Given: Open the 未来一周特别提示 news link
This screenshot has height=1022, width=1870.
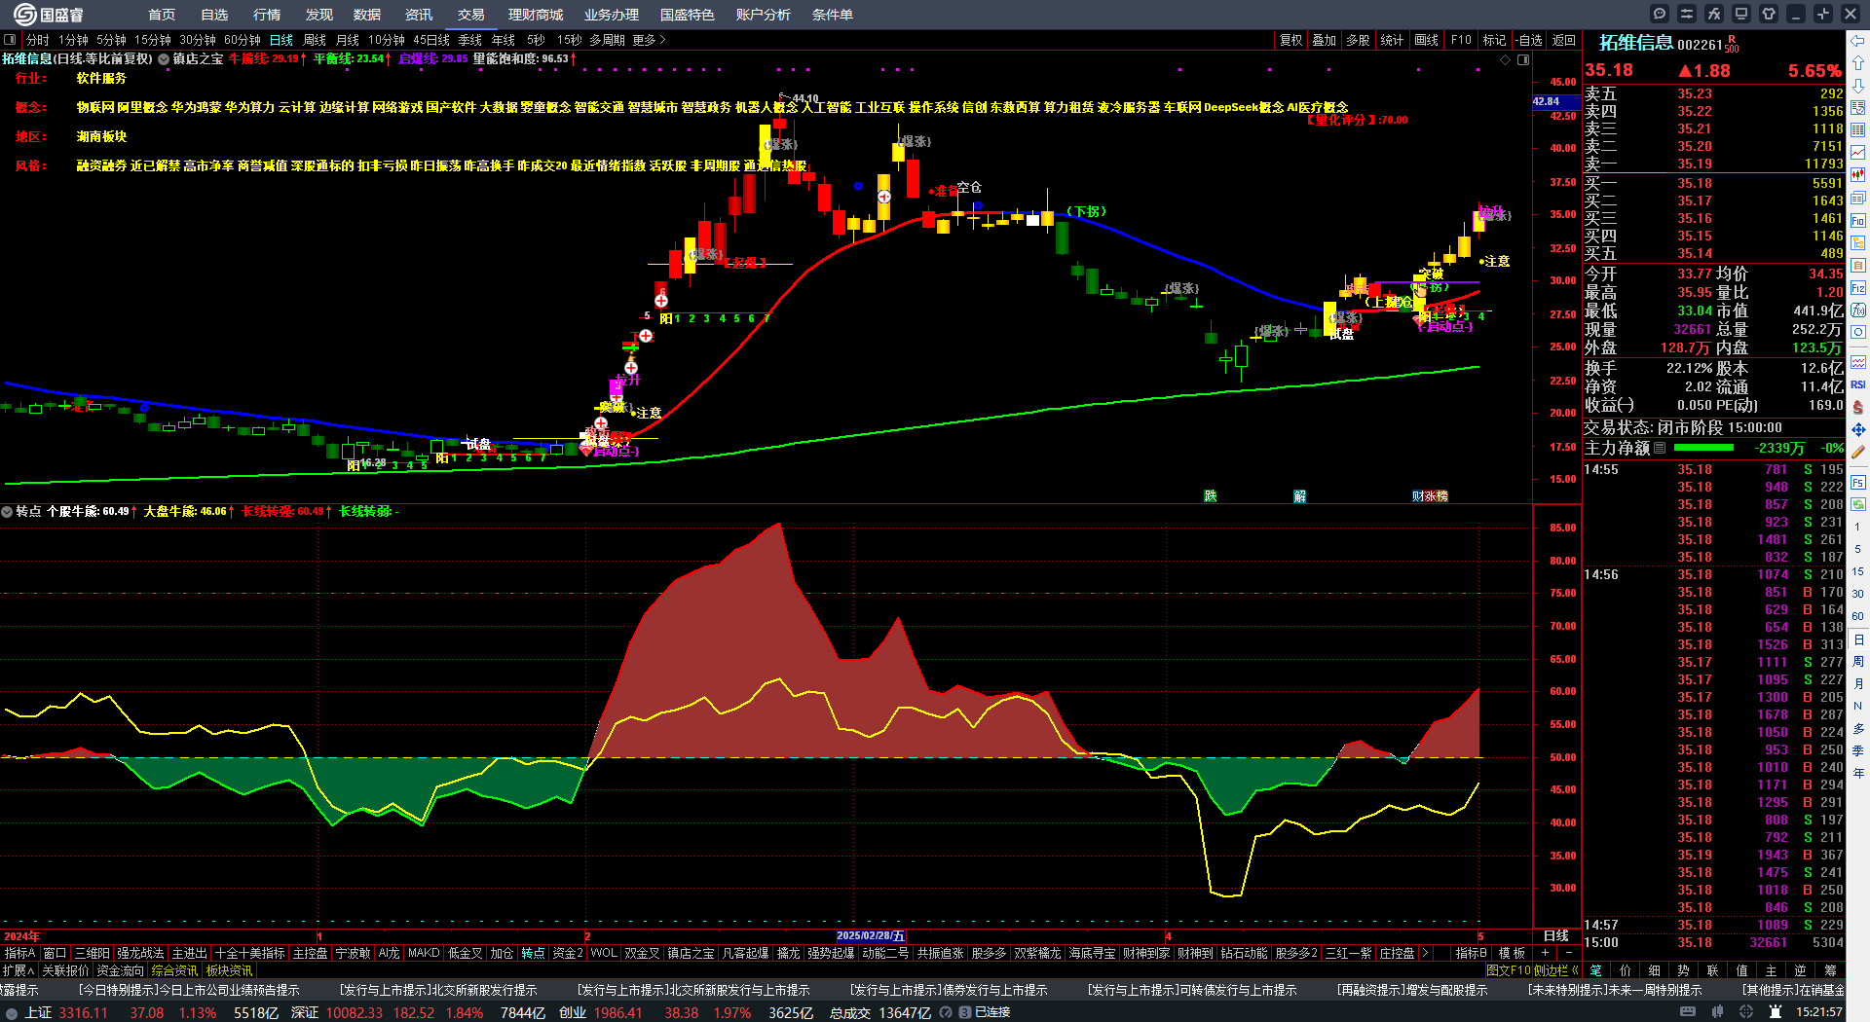Looking at the screenshot, I should 1615,990.
